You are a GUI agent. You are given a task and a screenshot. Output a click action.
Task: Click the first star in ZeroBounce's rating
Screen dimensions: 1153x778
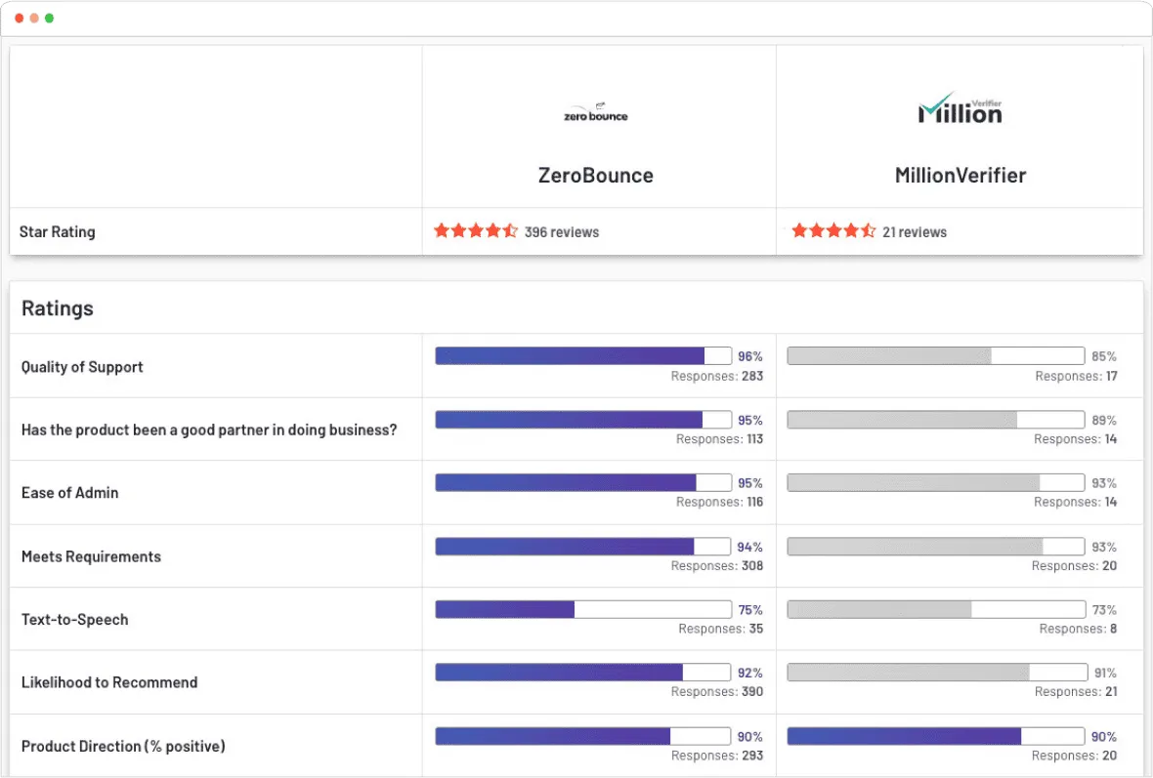tap(442, 230)
